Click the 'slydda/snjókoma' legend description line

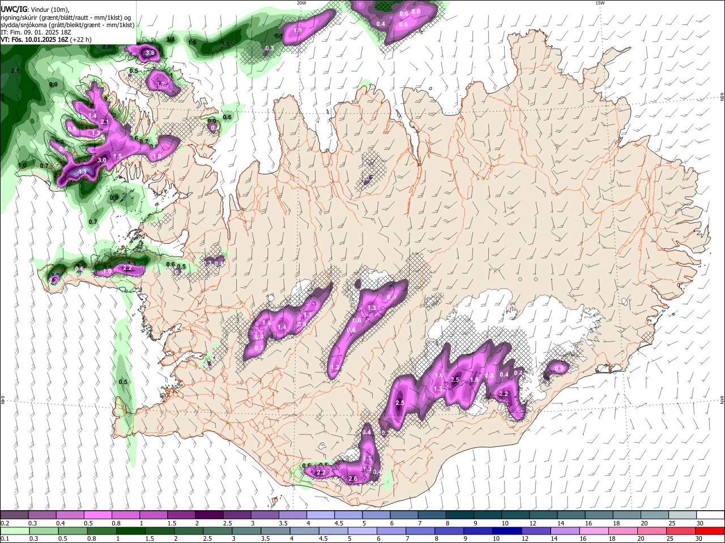(x=67, y=25)
